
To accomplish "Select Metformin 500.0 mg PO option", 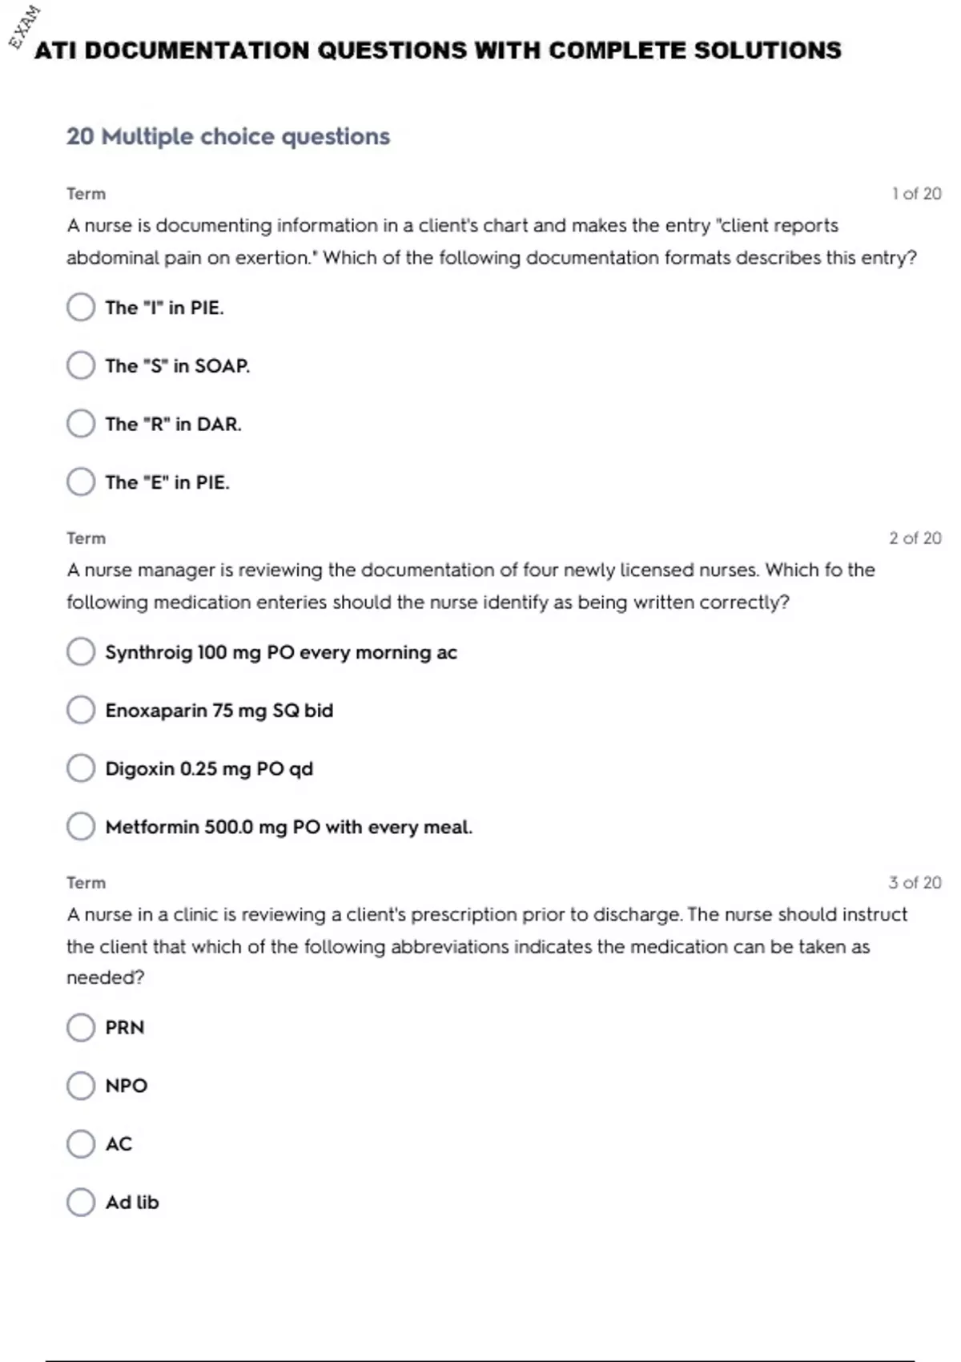I will pos(81,826).
